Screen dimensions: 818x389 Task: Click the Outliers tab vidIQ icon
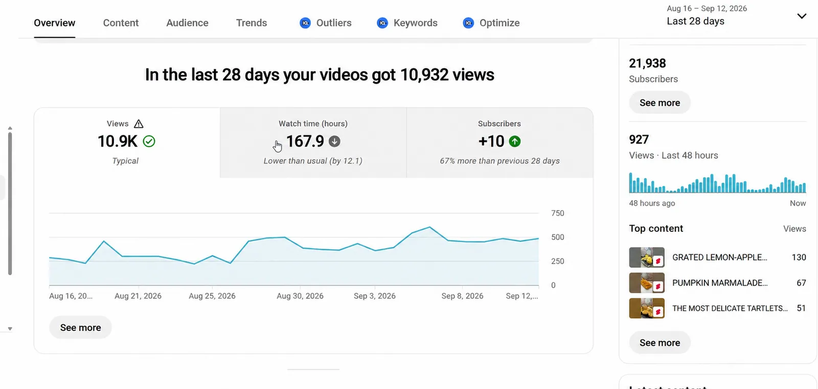click(305, 23)
